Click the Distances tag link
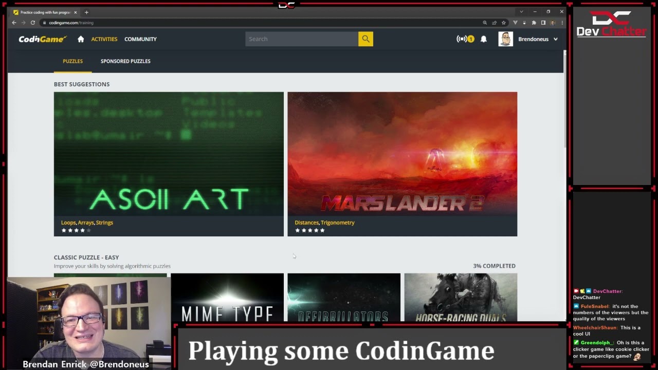658x370 pixels. (x=306, y=223)
